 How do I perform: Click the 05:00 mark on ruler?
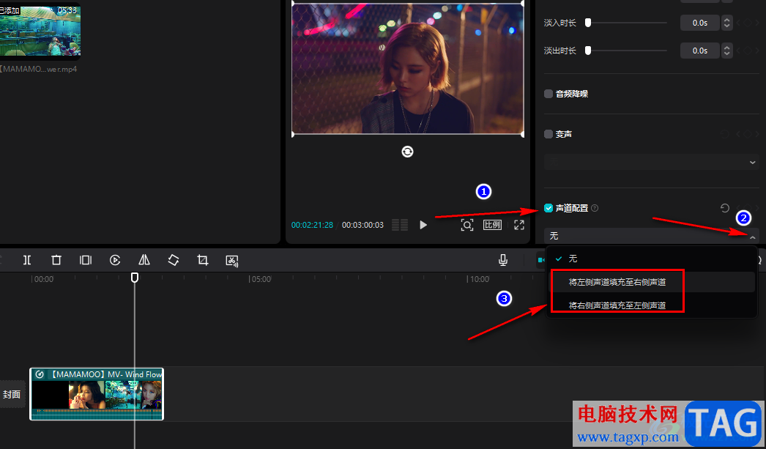pos(261,279)
